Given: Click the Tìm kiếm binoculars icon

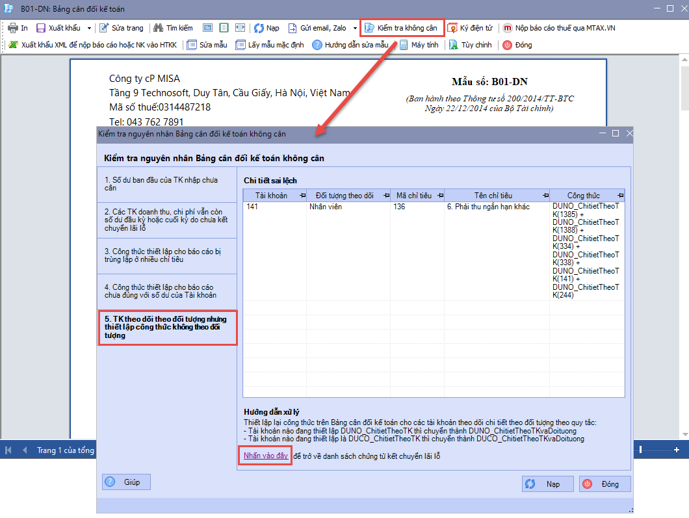Looking at the screenshot, I should coord(158,28).
